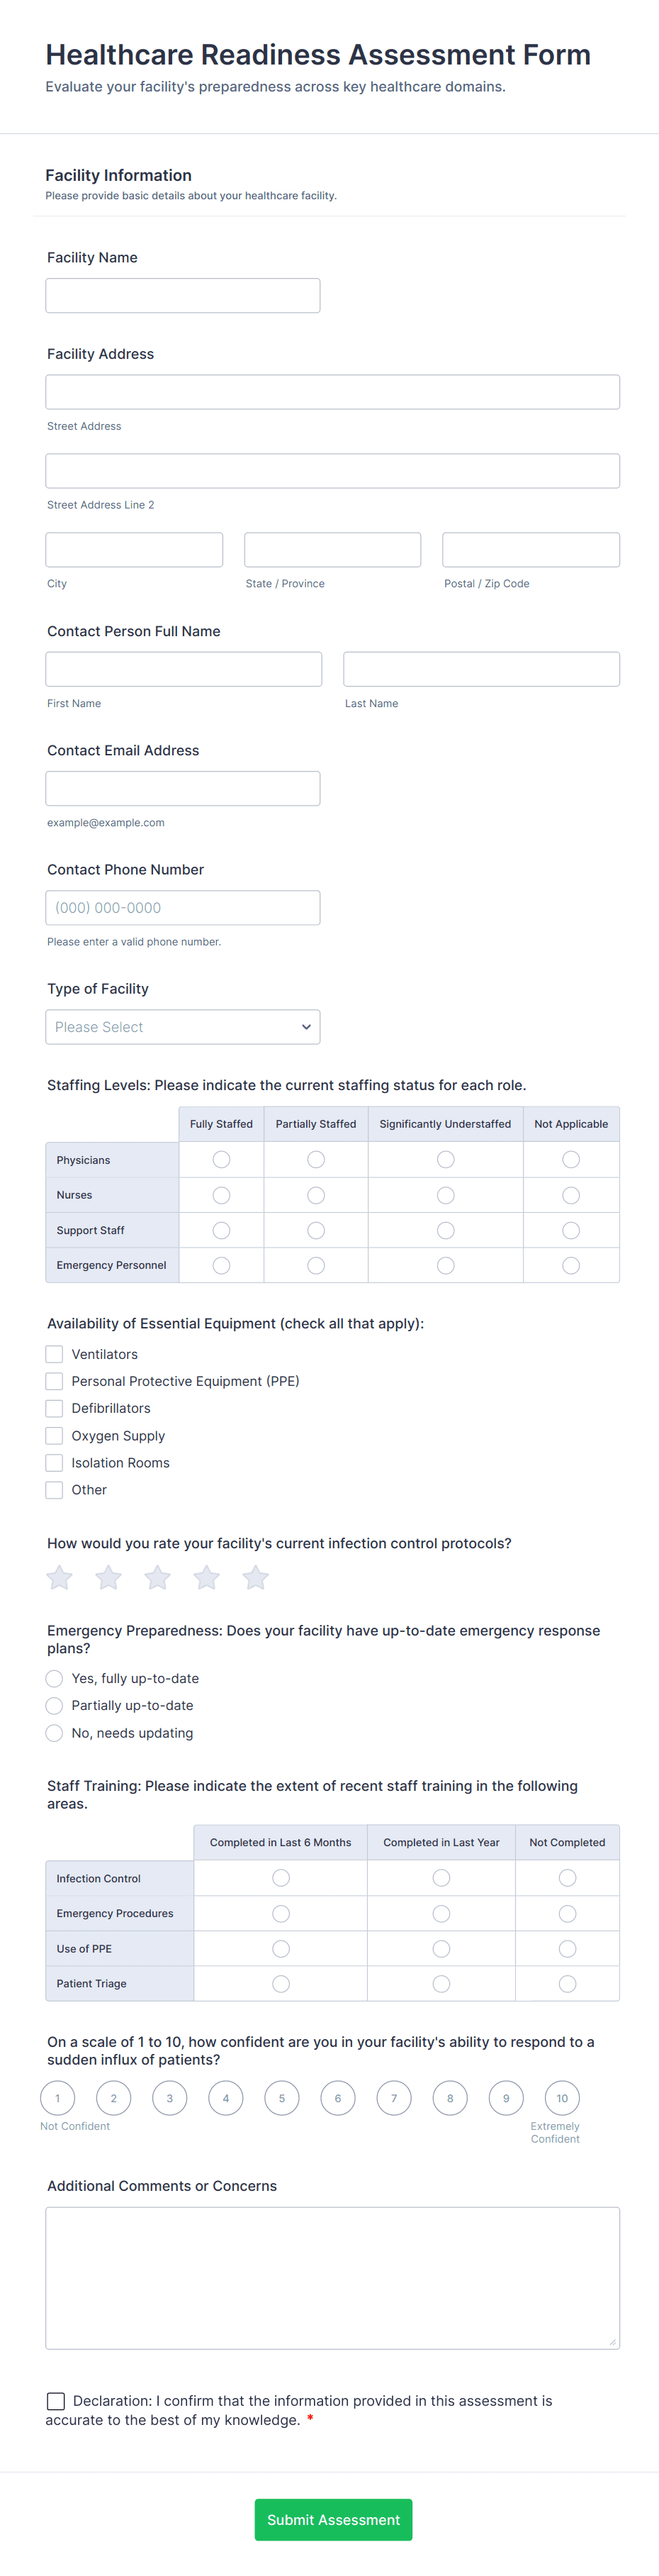Select the second infection control star
Screen dimensions: 659x2576
(109, 1577)
